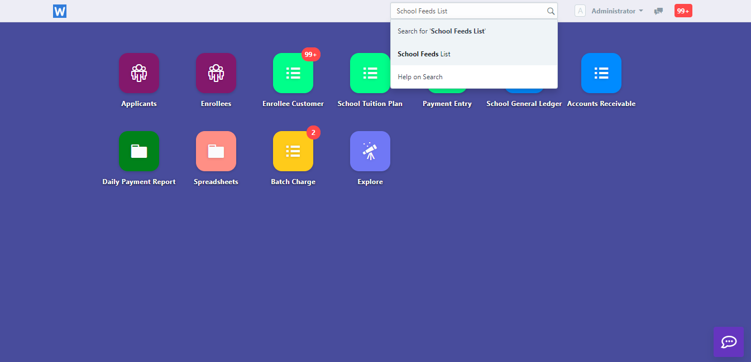Click the Enrollee Customer label
The width and height of the screenshot is (751, 362).
click(x=293, y=104)
